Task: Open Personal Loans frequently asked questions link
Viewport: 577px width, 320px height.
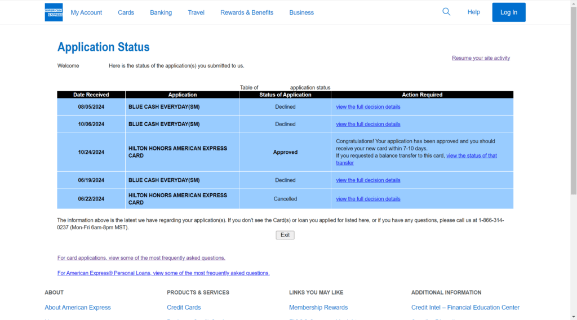Action: (163, 273)
